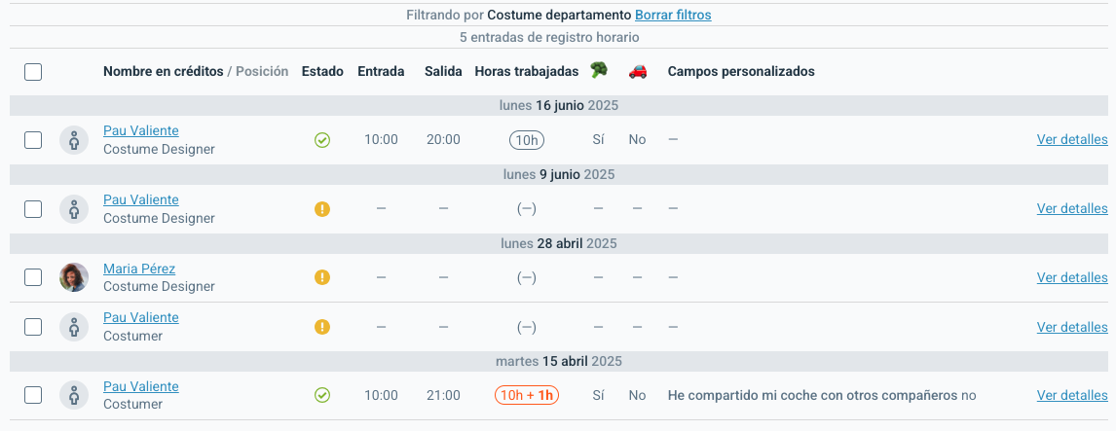Click the Salida column header
The image size is (1116, 431).
(x=443, y=71)
